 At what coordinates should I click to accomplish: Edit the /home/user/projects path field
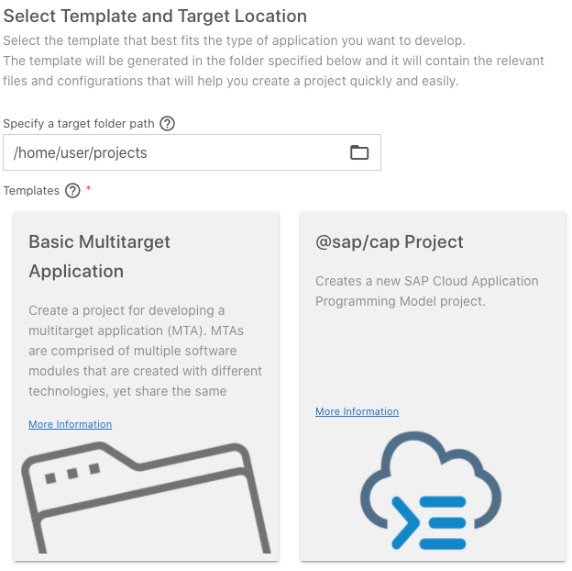click(192, 152)
